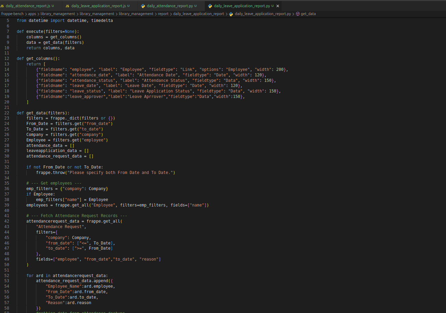Open the daily_leave_application_report.js tab
Viewport: 446px width, 313px height.
(98, 6)
